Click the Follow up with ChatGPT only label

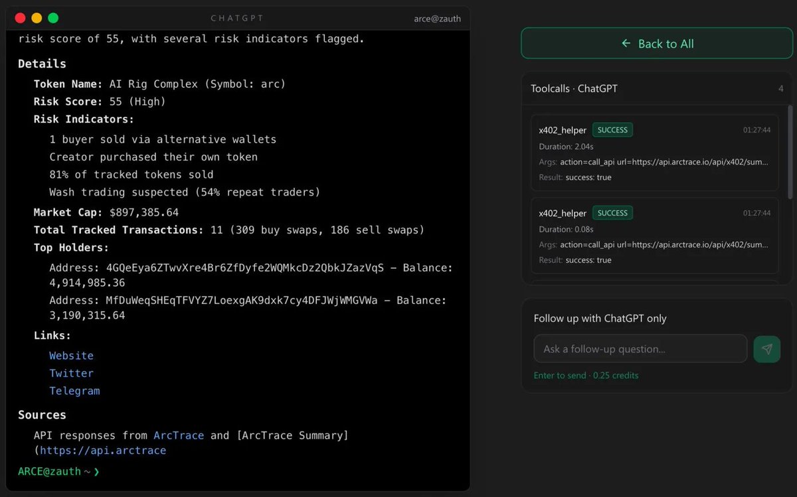pos(600,319)
